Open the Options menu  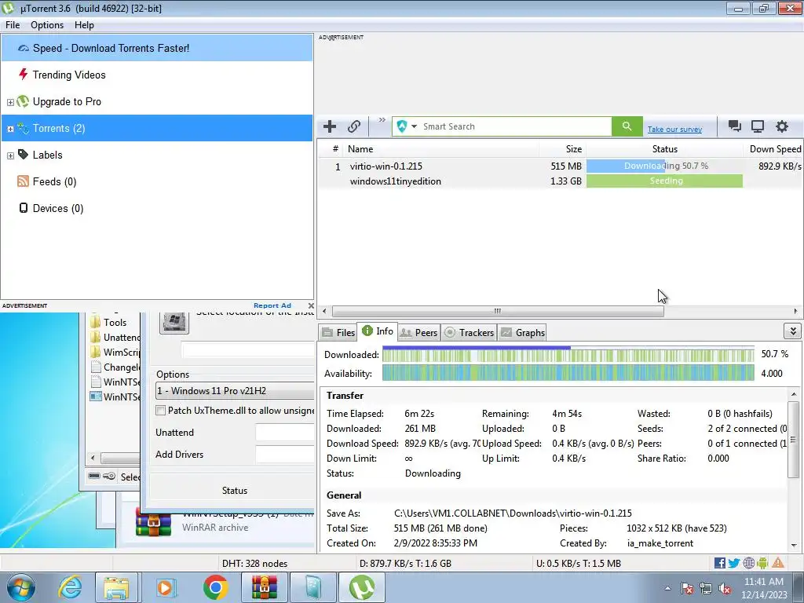tap(47, 25)
